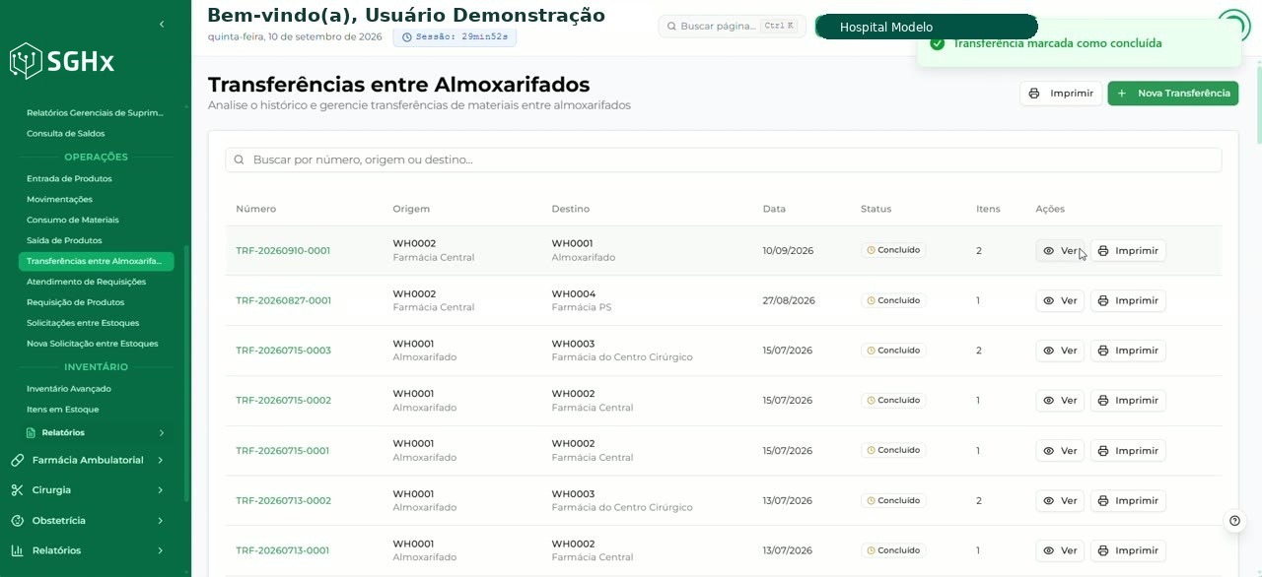
Task: Click the Farmácia Ambulatorial pill icon
Action: [x=17, y=460]
